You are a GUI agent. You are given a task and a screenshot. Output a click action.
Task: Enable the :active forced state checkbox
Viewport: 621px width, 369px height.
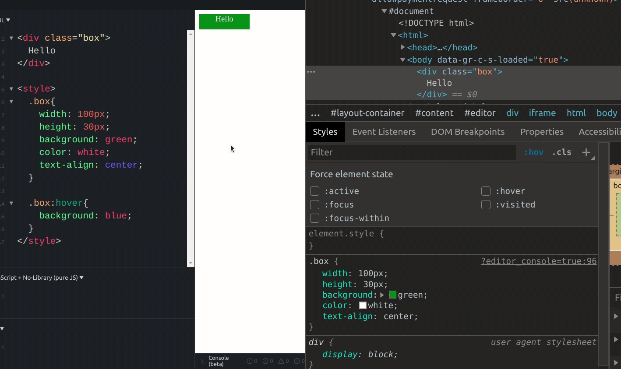click(314, 191)
